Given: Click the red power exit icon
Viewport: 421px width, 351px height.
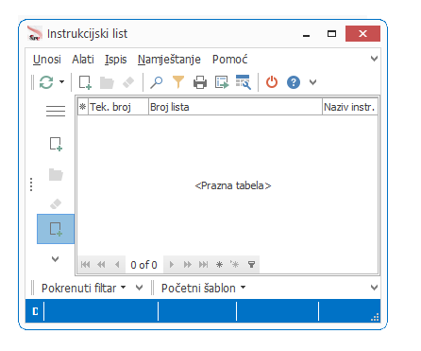Looking at the screenshot, I should coord(272,82).
